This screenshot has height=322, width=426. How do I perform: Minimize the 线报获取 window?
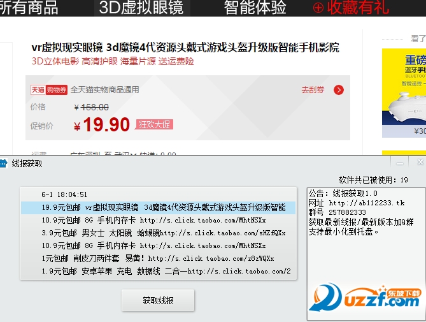click(400, 163)
